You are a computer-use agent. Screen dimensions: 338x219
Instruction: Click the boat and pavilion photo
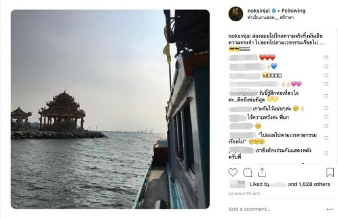tap(110, 109)
